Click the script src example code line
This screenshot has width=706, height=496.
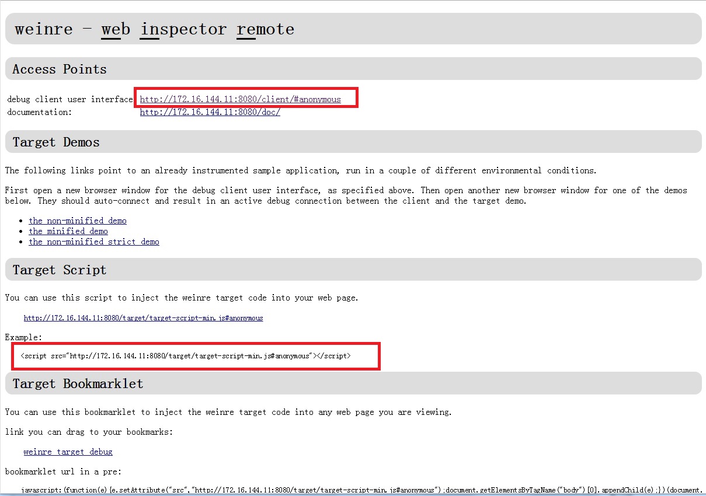pos(186,355)
